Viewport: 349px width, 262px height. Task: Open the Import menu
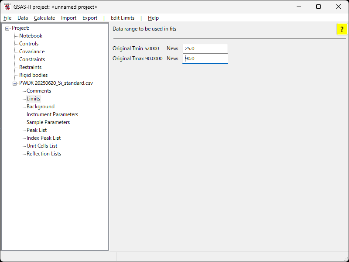pyautogui.click(x=68, y=18)
